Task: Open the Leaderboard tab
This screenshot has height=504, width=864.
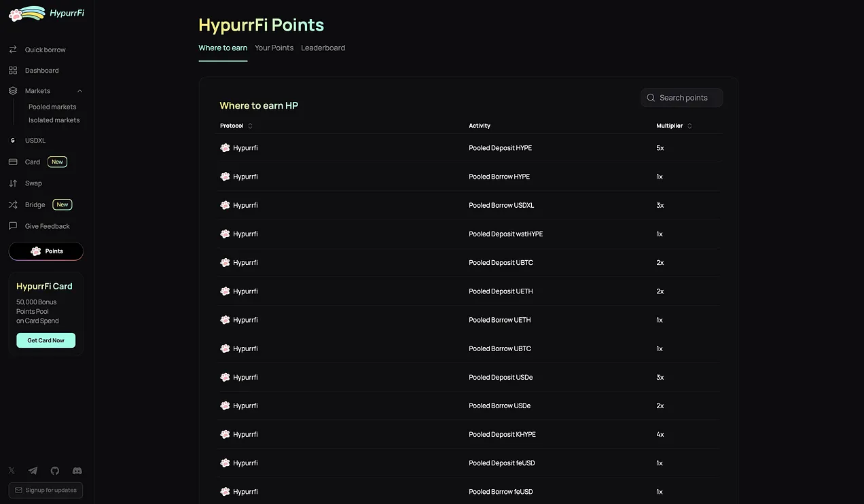Action: [x=323, y=48]
